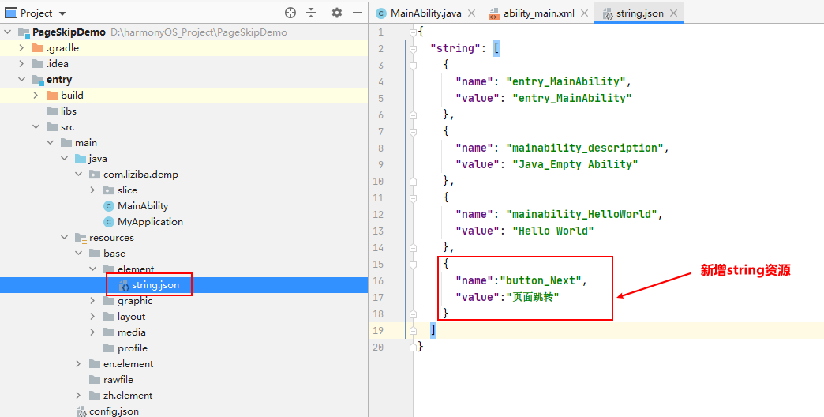Expand the zh.element folder

point(78,396)
